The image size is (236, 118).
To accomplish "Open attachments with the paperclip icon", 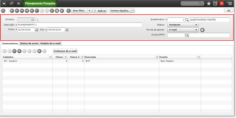I will [x=62, y=11].
